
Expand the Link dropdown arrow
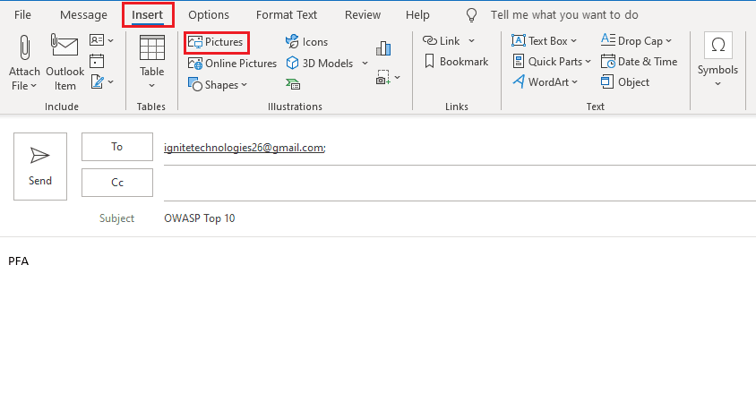tap(471, 41)
